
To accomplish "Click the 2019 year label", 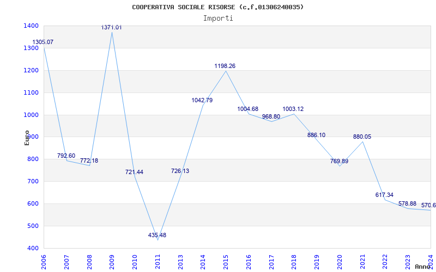I will click(317, 262).
